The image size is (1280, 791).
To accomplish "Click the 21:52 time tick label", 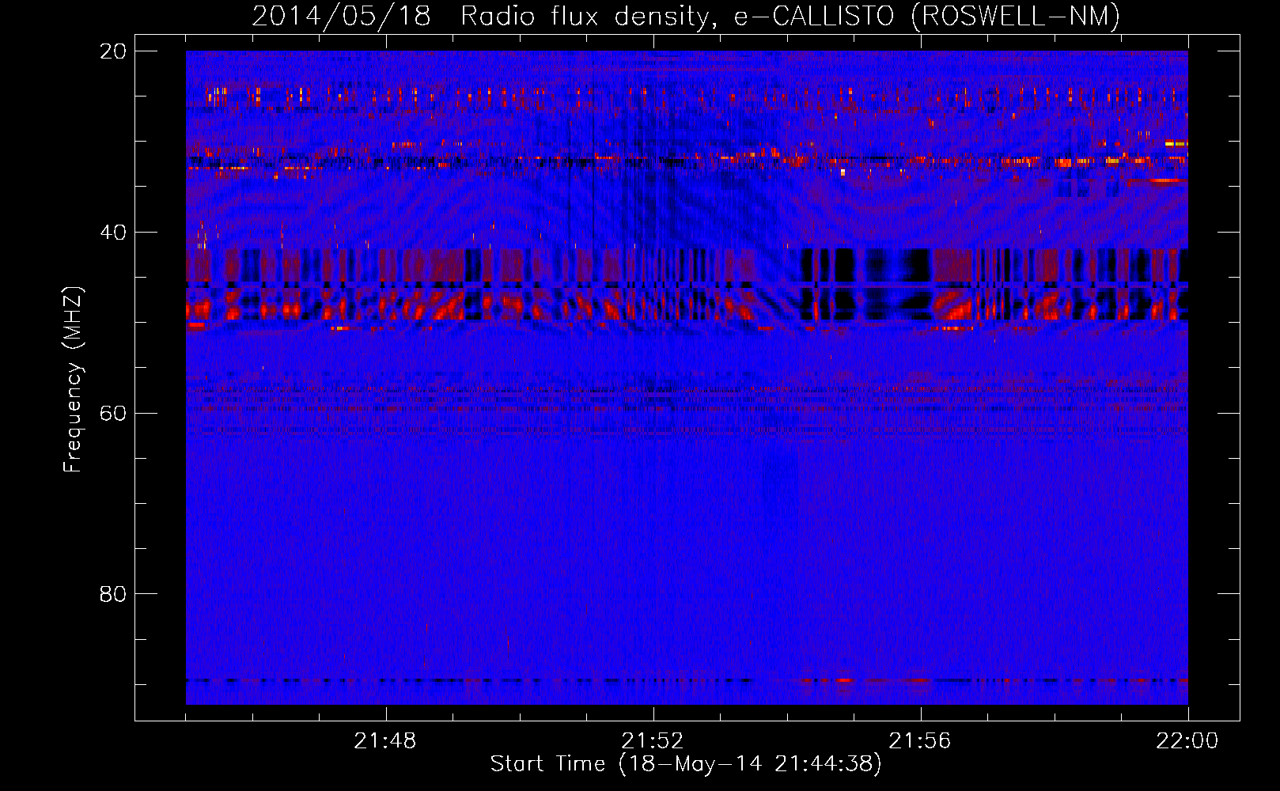I will 653,741.
